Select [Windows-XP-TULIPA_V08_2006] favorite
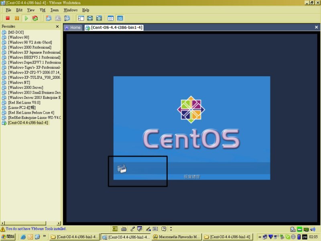 coord(31,78)
